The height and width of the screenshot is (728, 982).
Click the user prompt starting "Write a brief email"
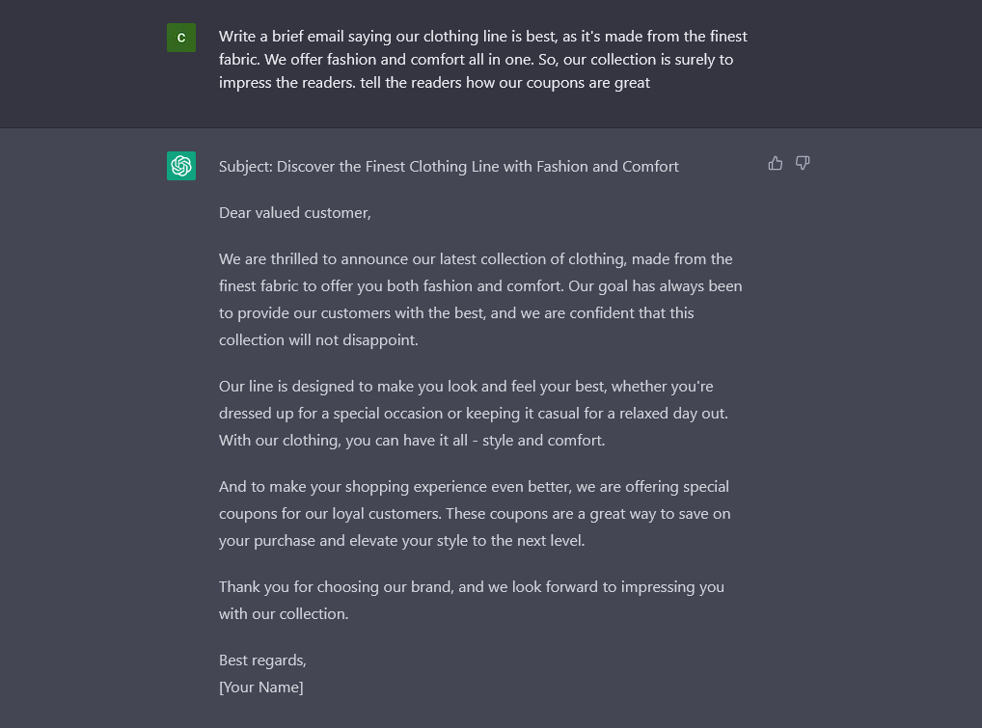coord(482,60)
